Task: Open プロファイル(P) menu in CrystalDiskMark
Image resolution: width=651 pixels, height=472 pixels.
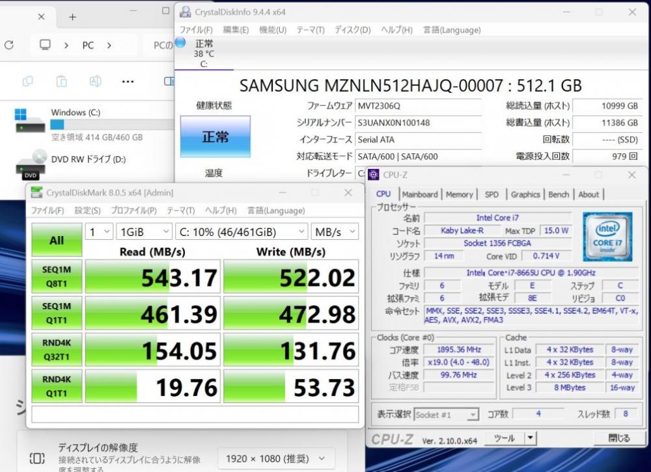Action: [x=133, y=211]
